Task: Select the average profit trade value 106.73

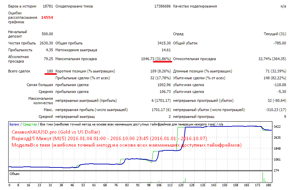Action: [x=165, y=92]
